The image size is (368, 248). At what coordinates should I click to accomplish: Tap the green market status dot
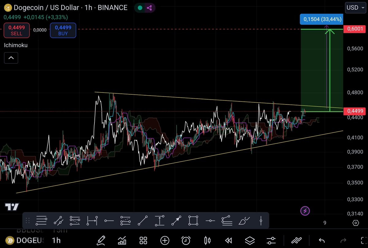click(x=140, y=8)
